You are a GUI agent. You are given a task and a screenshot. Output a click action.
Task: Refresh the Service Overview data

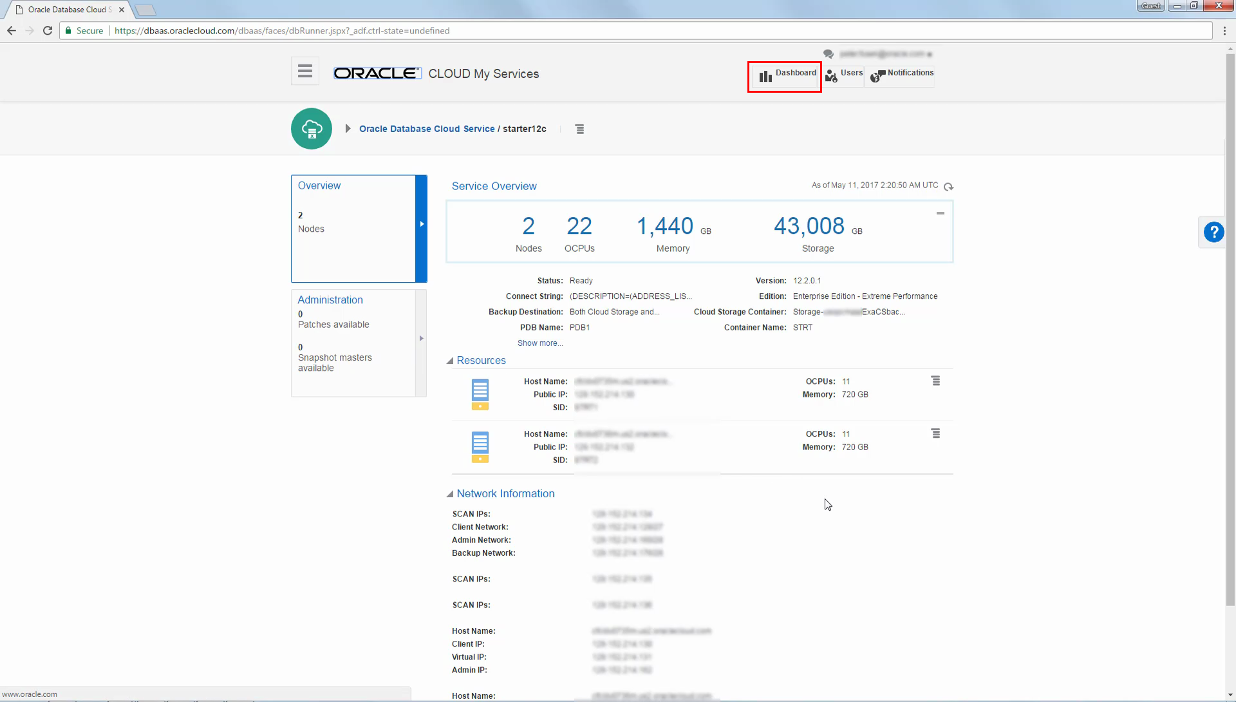[948, 187]
